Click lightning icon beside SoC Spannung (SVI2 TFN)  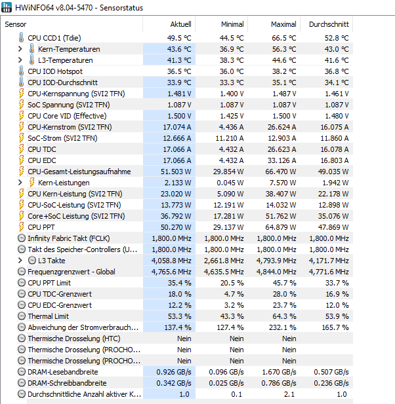22,104
